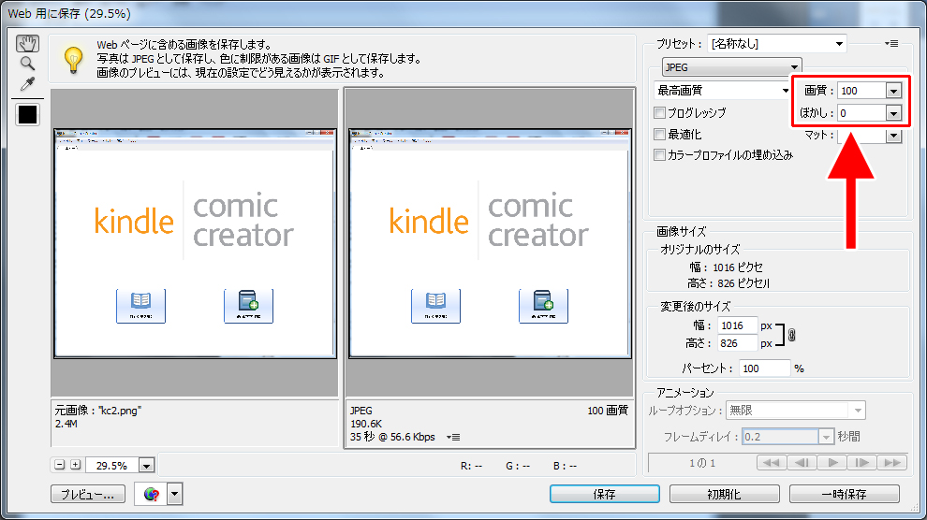
Task: Toggle the width-height constrain link icon
Action: 791,335
